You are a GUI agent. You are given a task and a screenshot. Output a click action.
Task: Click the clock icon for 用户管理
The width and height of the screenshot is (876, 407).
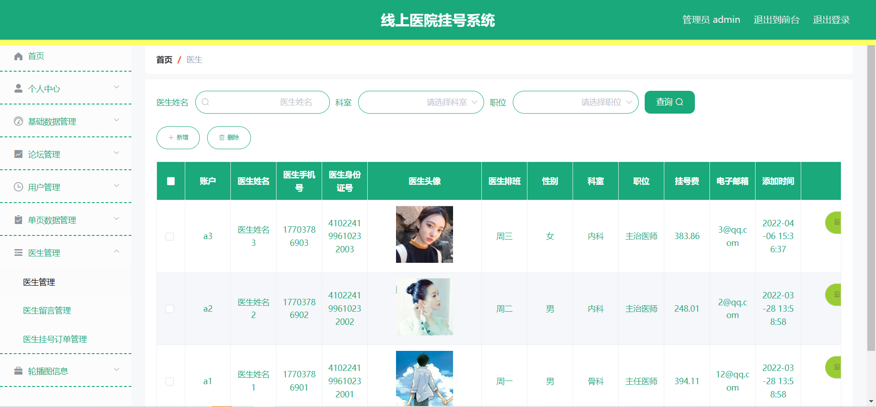(x=18, y=187)
